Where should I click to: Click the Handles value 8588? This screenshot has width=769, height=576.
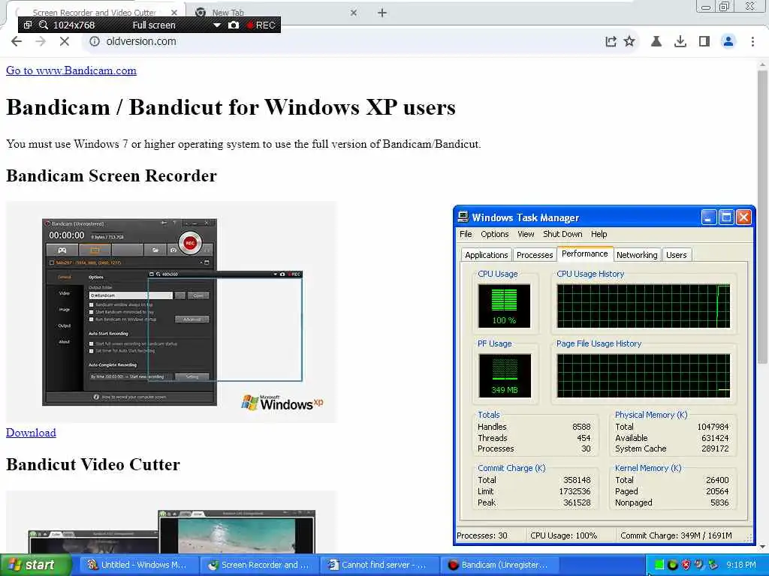(x=581, y=427)
